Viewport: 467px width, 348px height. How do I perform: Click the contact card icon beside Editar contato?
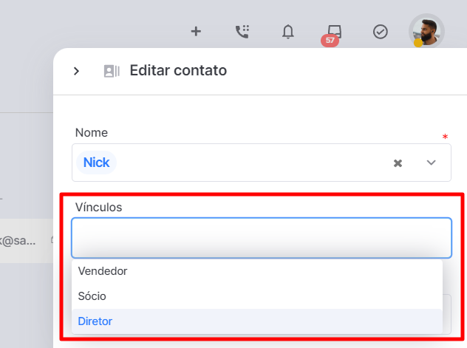pos(112,71)
